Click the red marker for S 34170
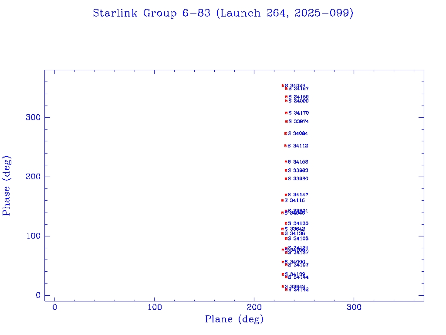The width and height of the screenshot is (446, 335). coord(286,113)
